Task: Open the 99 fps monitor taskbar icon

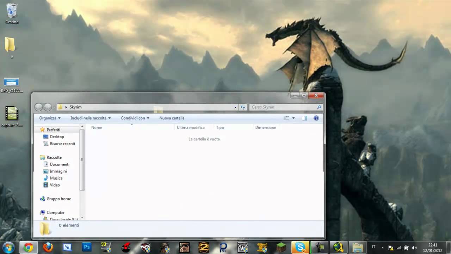Action: click(106, 248)
